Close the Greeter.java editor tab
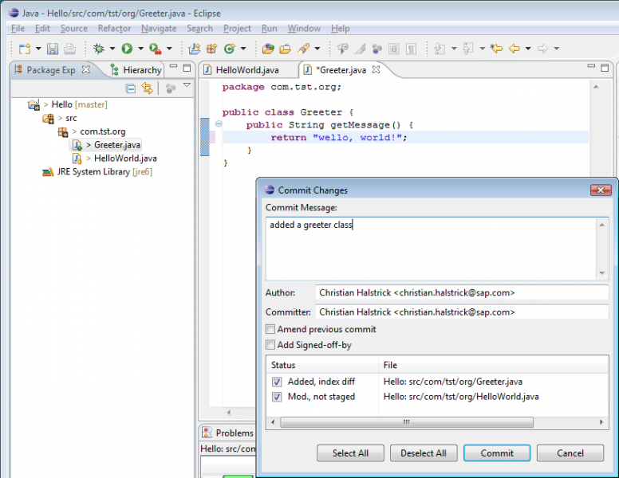Viewport: 619px width, 478px height. click(x=376, y=69)
